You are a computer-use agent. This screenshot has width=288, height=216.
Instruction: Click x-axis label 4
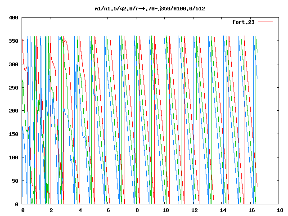tap(80, 210)
